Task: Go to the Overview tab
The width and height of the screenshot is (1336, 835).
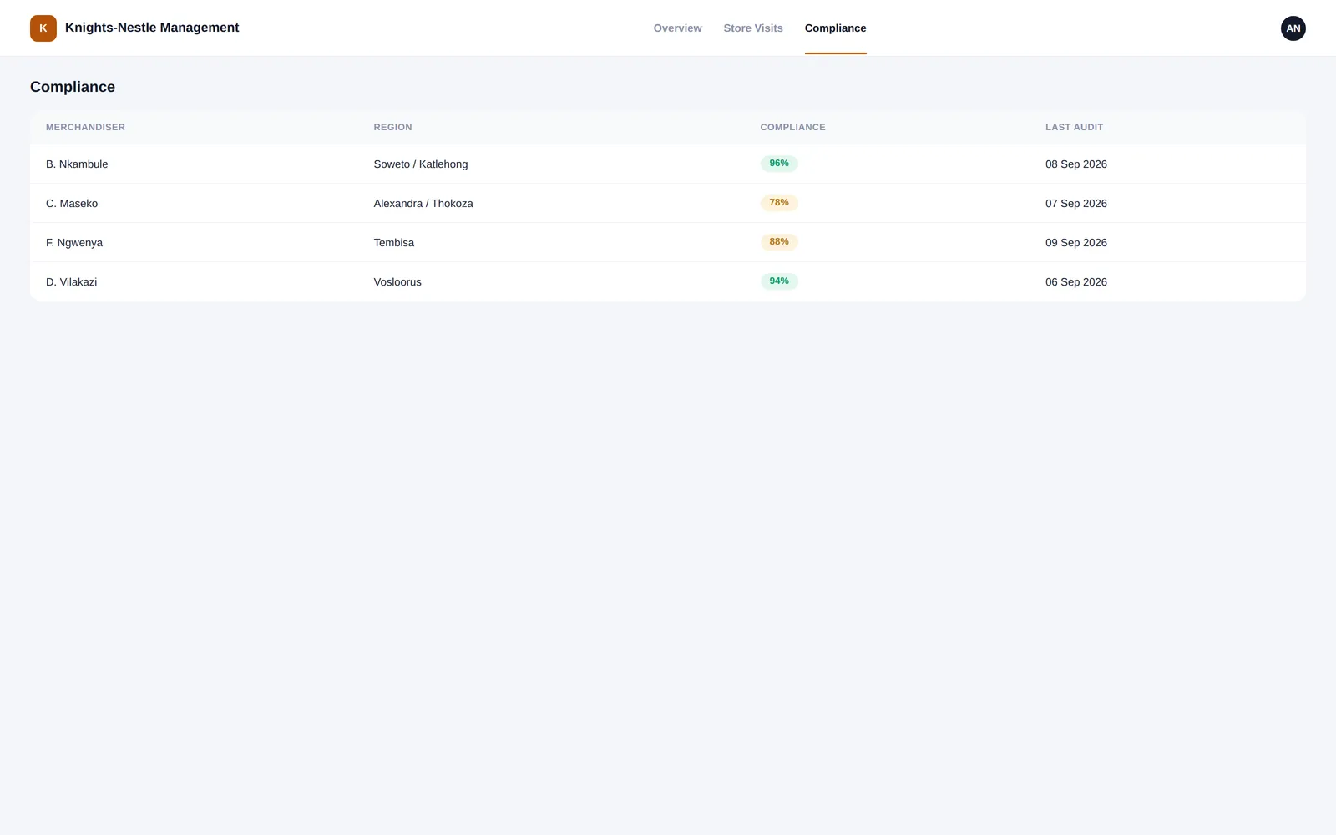Action: (677, 28)
